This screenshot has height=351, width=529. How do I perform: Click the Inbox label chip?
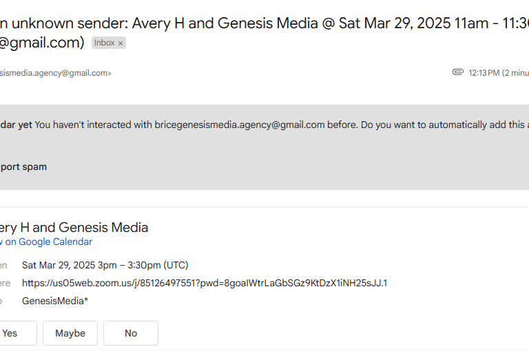pyautogui.click(x=105, y=43)
